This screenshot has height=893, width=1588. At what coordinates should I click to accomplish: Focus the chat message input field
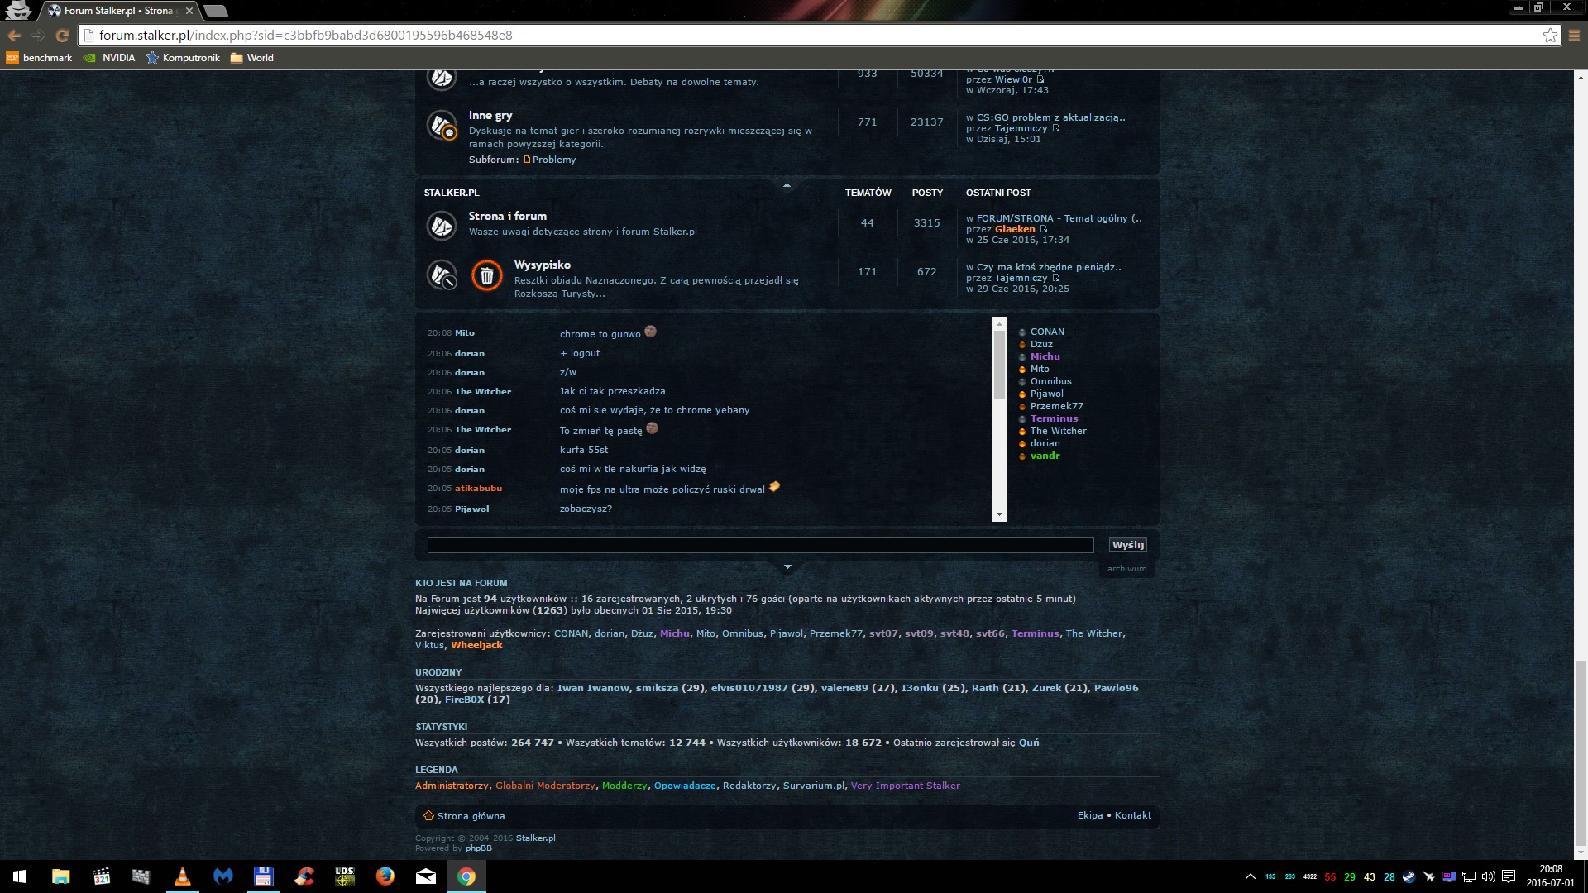[760, 545]
